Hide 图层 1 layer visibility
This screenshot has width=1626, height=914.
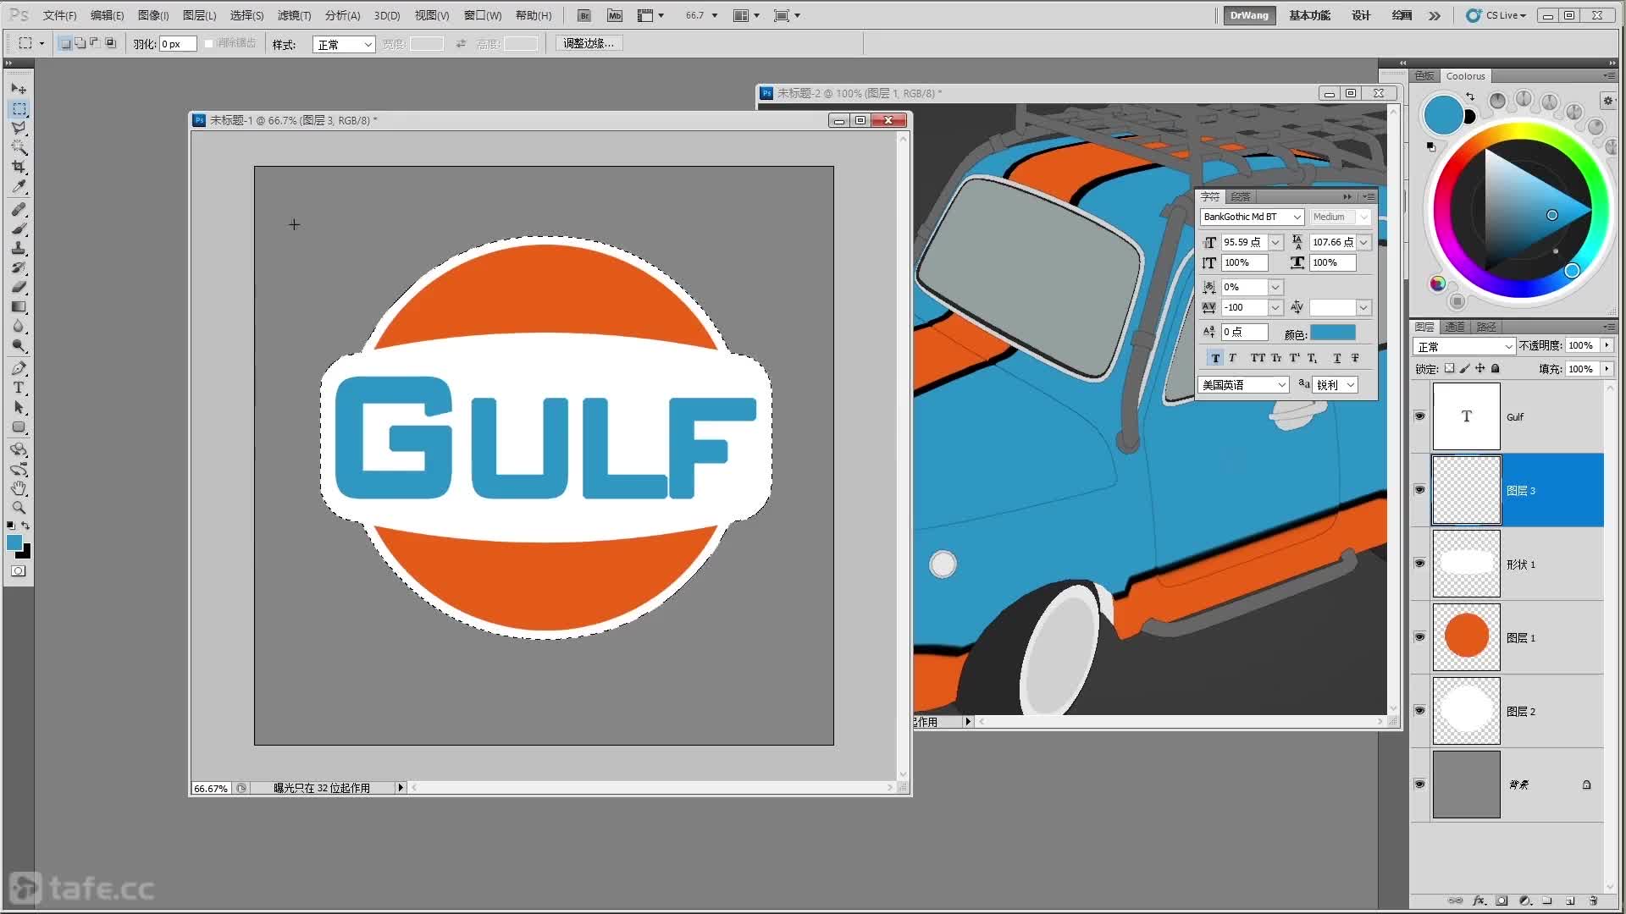tap(1420, 636)
